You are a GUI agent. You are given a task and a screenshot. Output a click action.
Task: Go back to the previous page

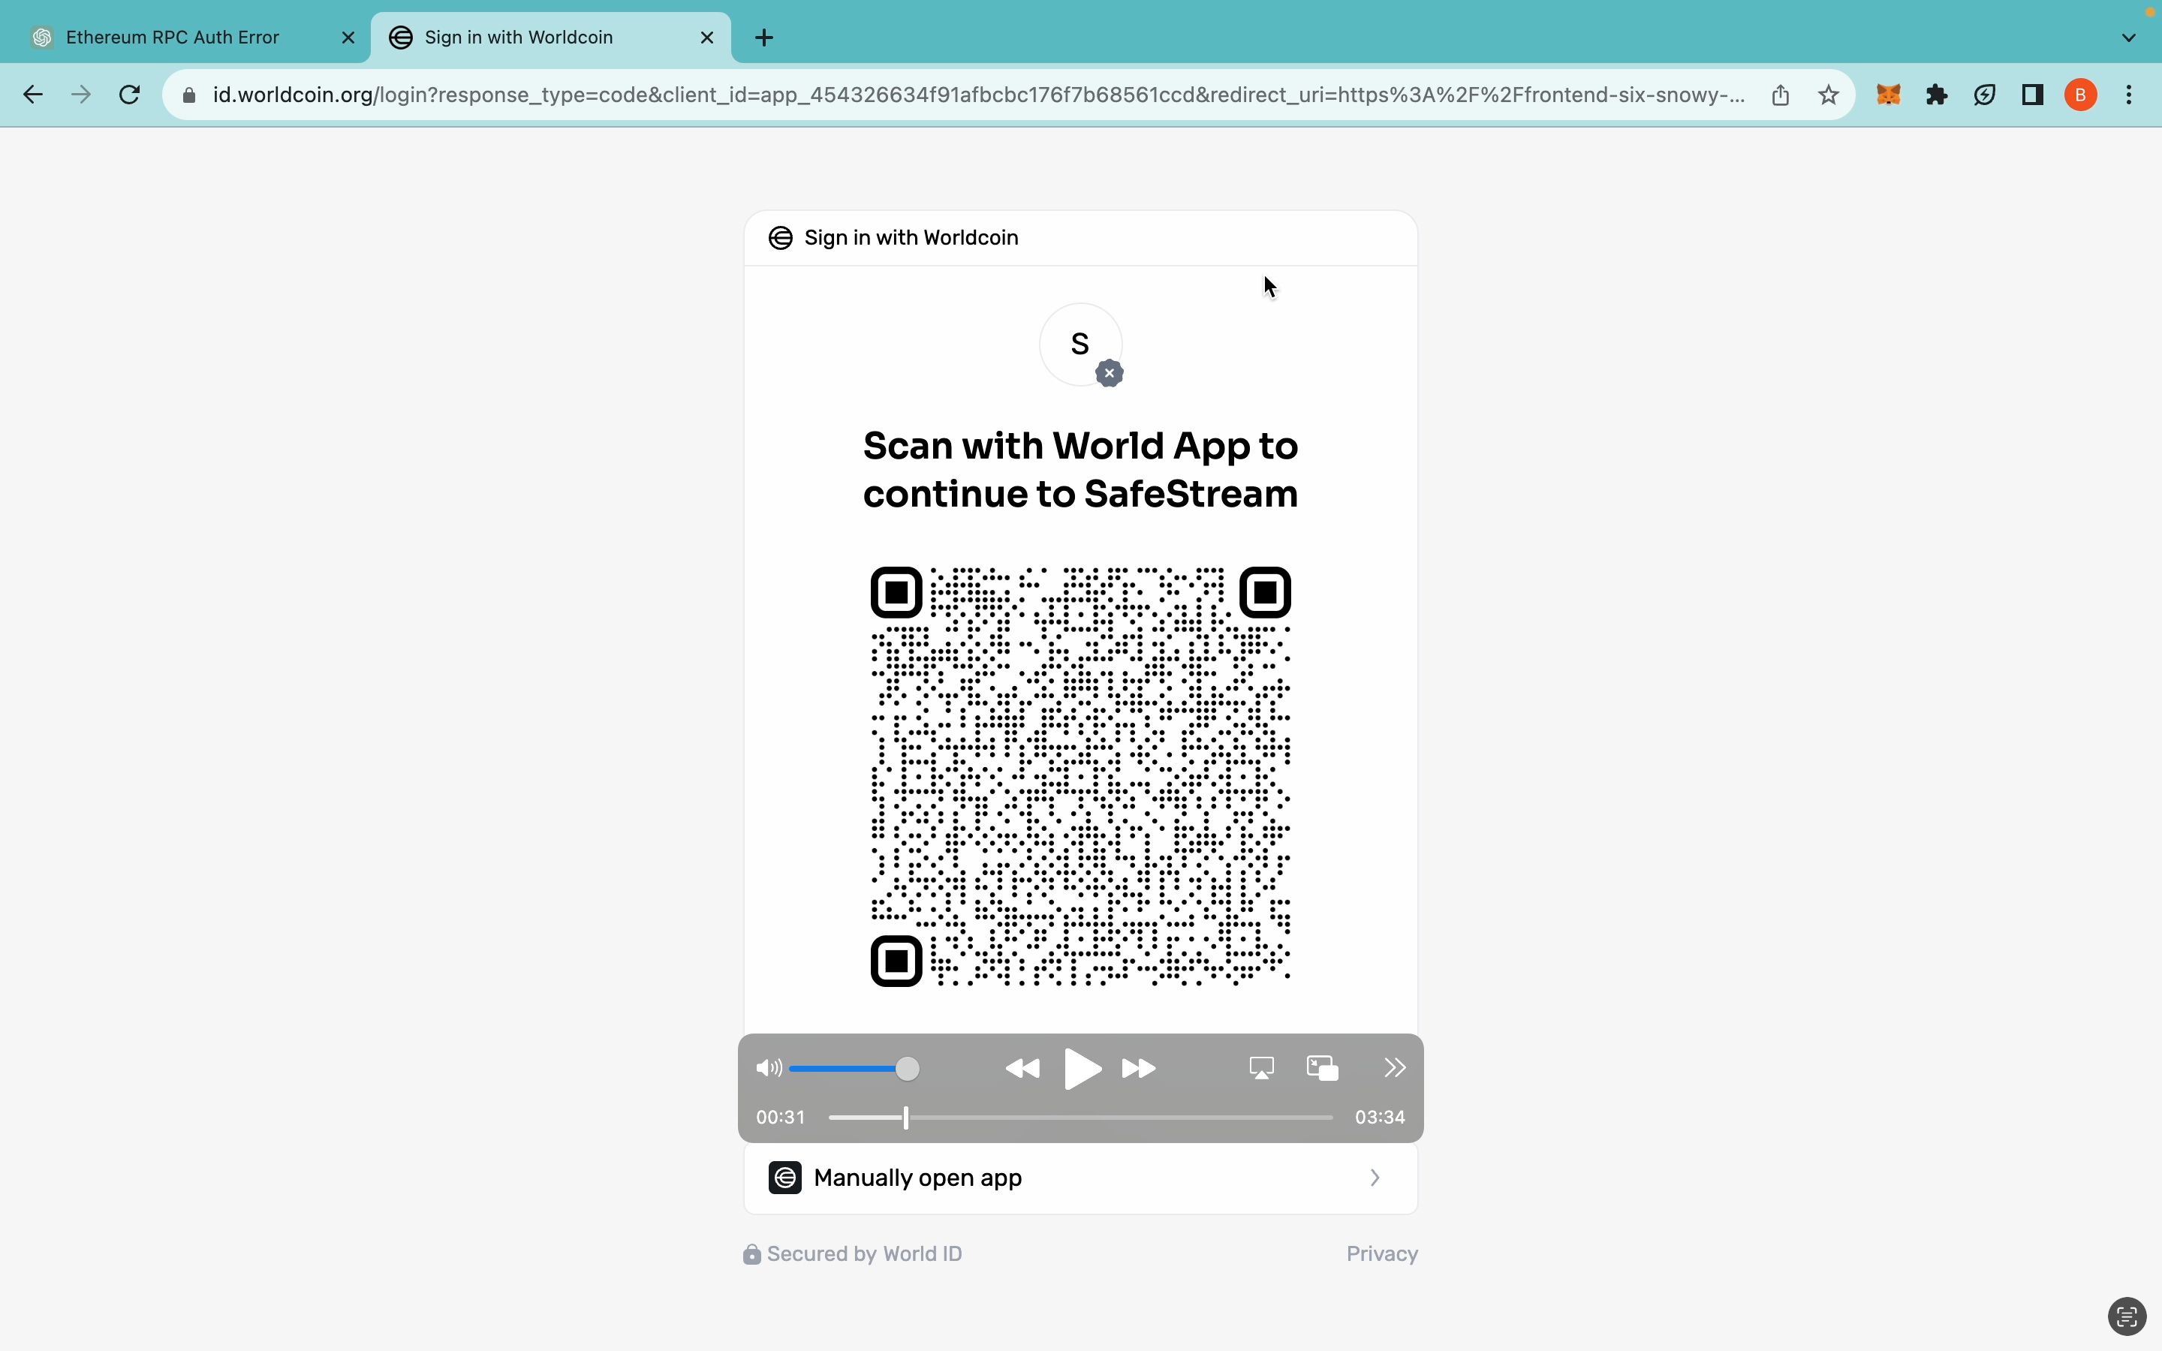tap(33, 95)
